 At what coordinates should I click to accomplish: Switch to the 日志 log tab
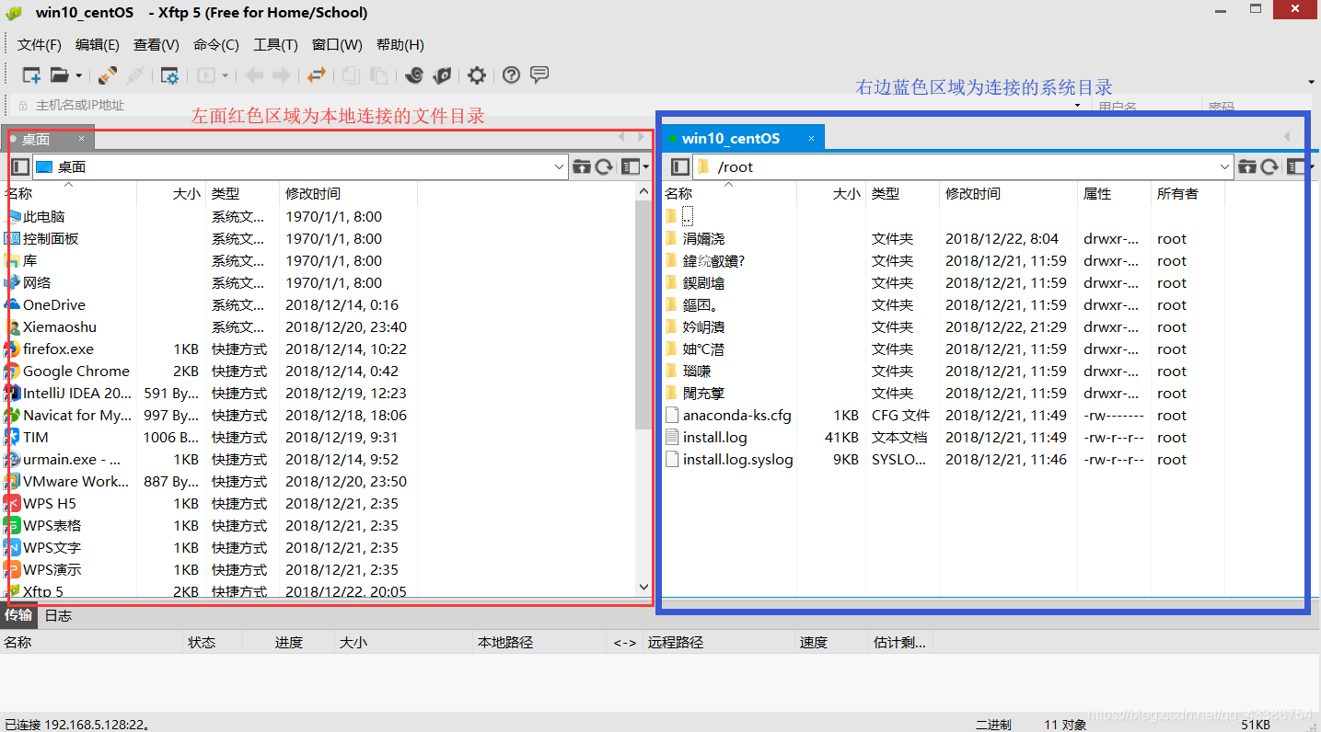pos(58,616)
